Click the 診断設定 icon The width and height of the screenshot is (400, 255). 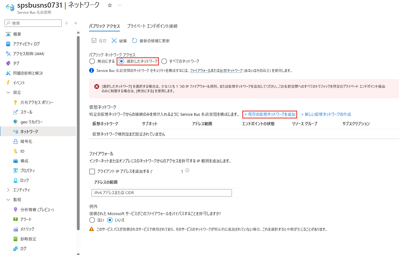pos(16,239)
